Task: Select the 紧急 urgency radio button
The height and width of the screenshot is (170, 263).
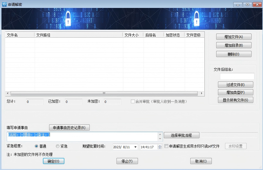Action: 58,146
